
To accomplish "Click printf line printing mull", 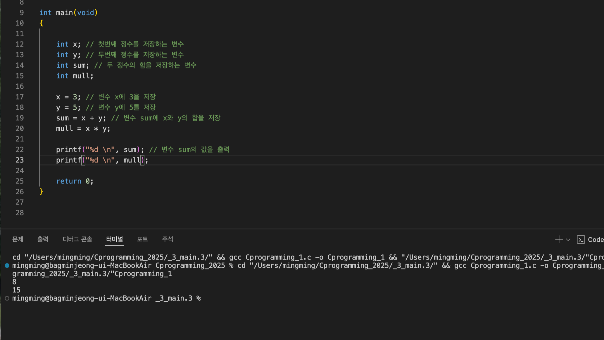I will [x=102, y=160].
